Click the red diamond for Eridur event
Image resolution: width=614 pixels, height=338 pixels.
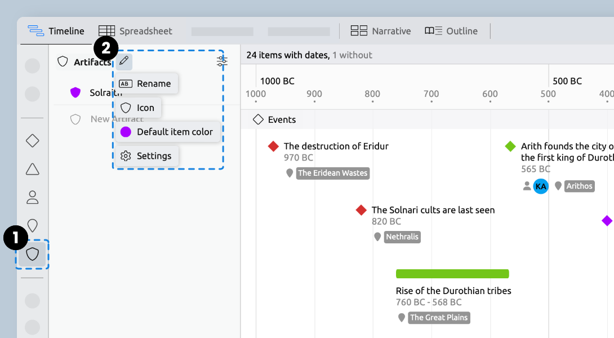pos(273,146)
